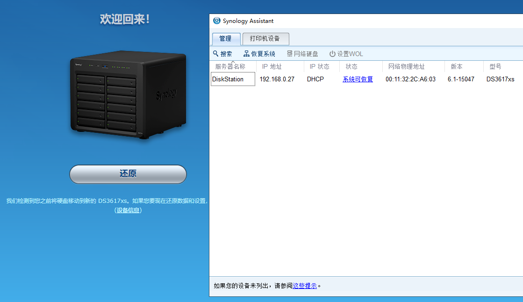Click the 搜索 toolbar label

click(x=226, y=54)
